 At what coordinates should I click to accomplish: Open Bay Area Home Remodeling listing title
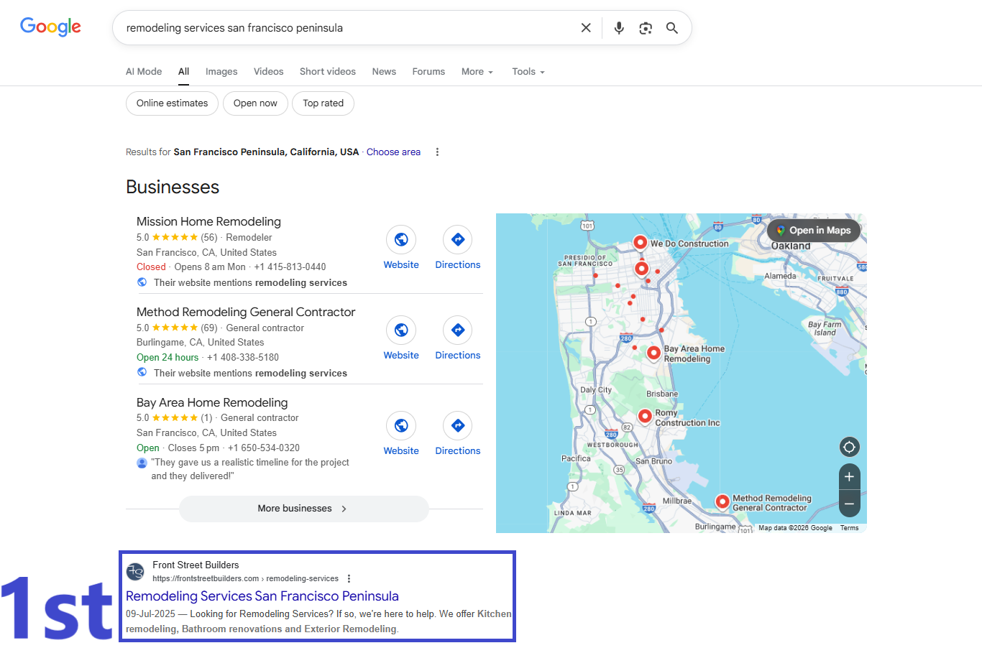click(x=212, y=403)
